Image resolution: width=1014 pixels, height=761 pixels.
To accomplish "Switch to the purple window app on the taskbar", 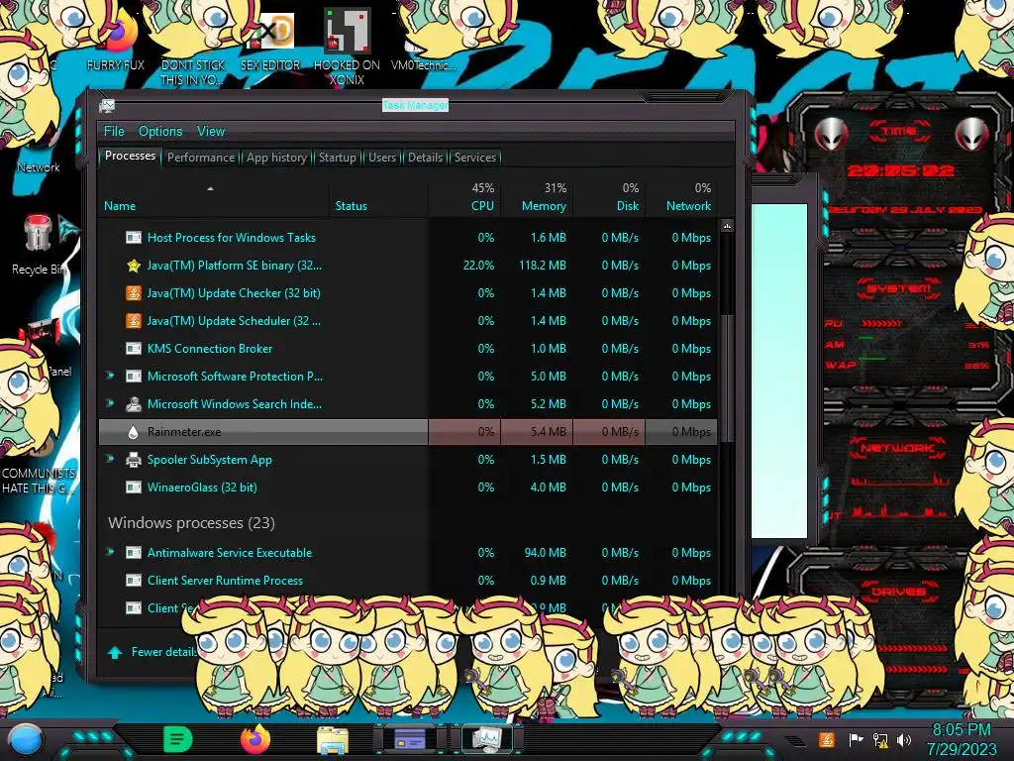I will click(409, 739).
